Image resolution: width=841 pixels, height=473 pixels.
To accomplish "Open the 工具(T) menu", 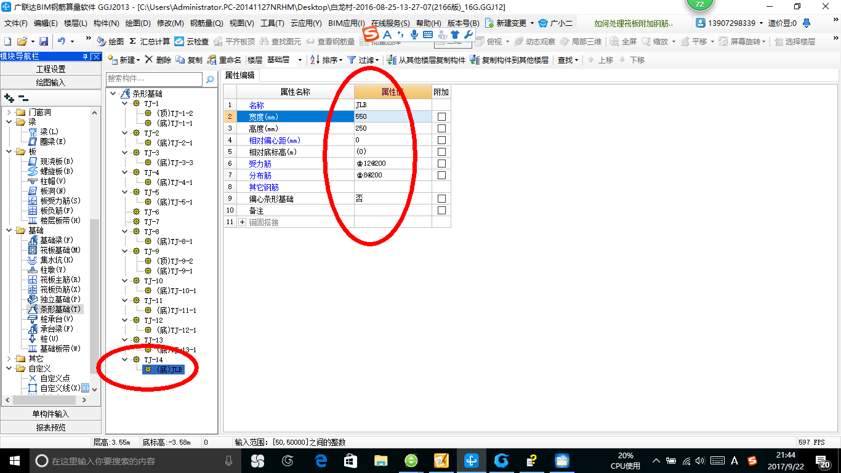I will (272, 23).
